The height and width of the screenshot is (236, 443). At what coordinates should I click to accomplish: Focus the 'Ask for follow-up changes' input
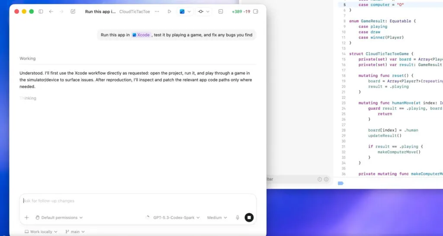click(138, 201)
